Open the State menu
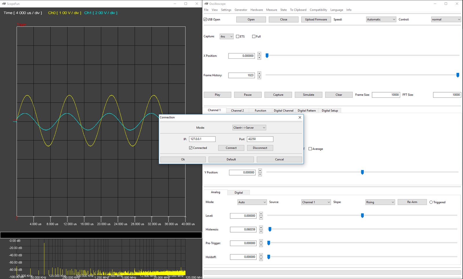The width and height of the screenshot is (463, 279). [x=283, y=10]
